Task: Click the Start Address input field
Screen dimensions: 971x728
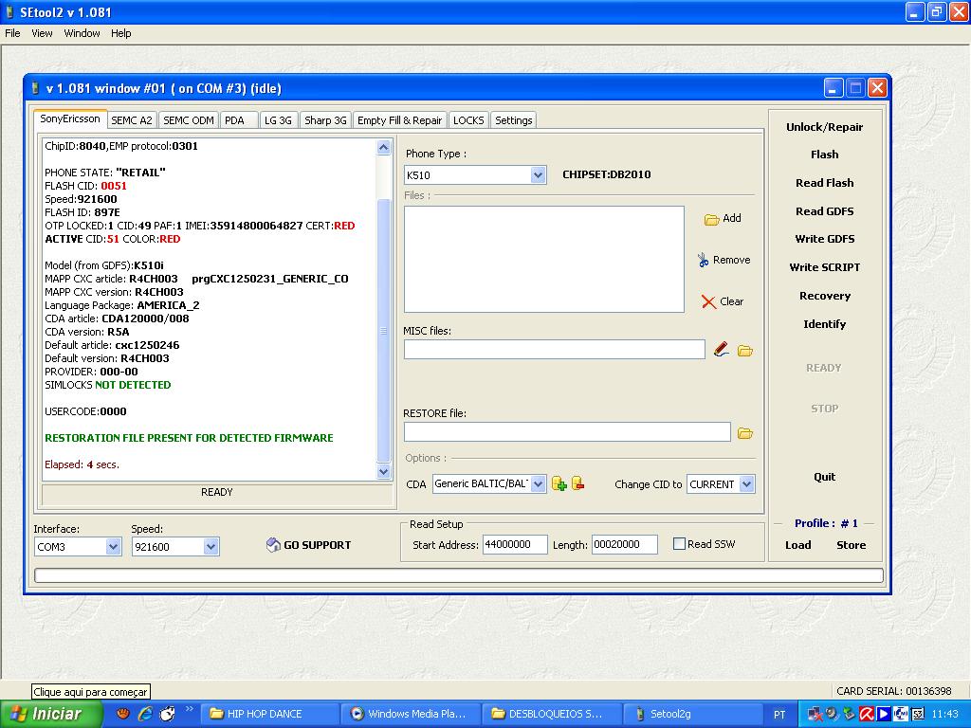Action: point(515,545)
